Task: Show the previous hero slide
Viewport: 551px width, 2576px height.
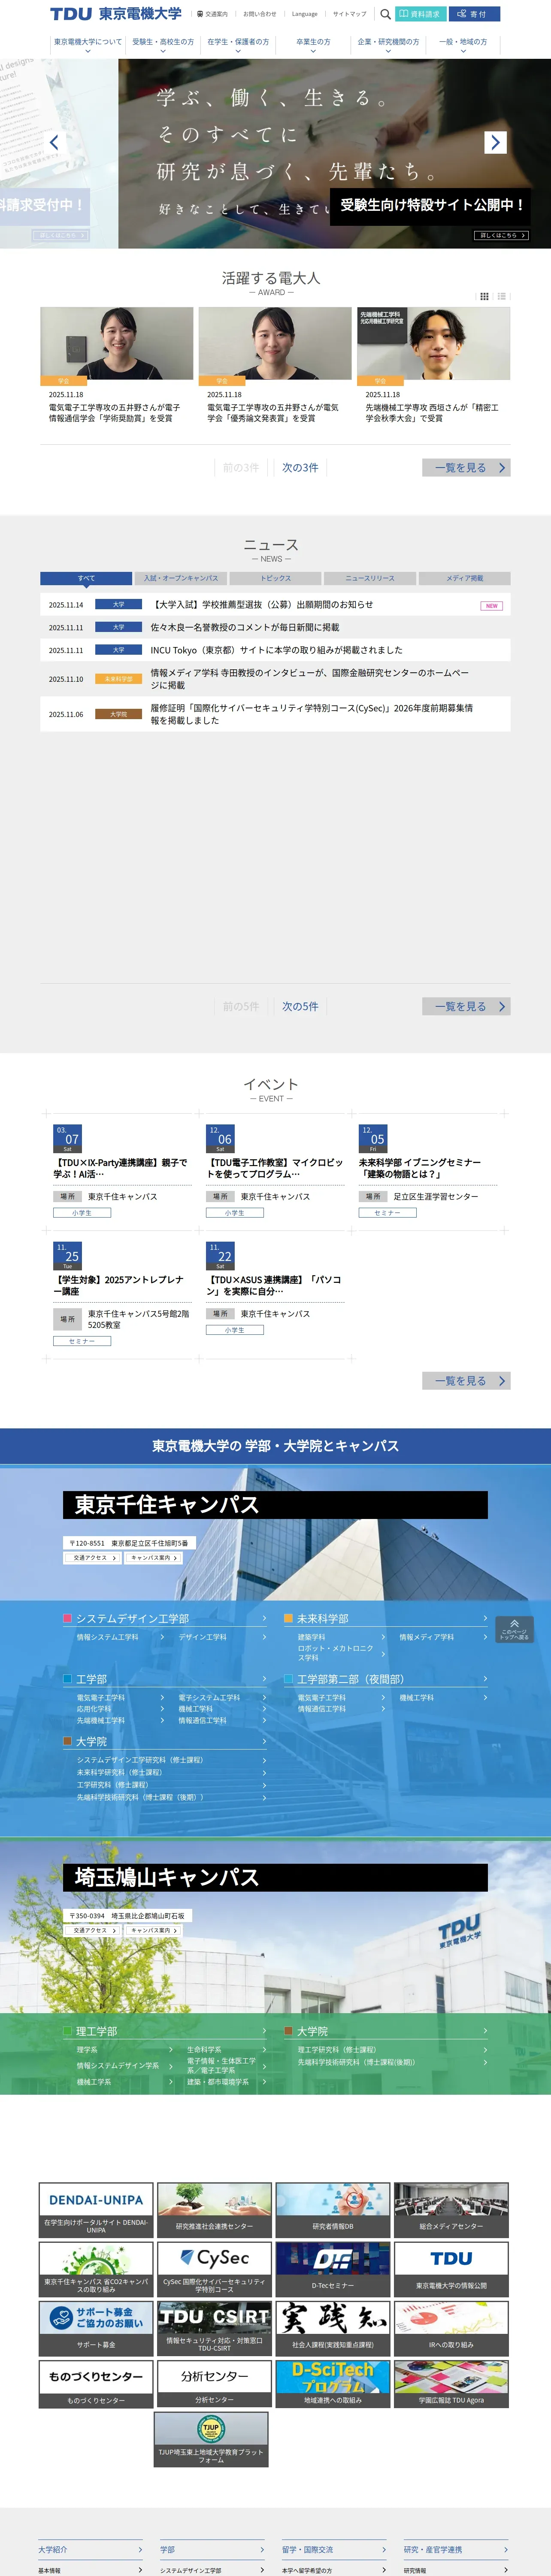Action: tap(54, 142)
